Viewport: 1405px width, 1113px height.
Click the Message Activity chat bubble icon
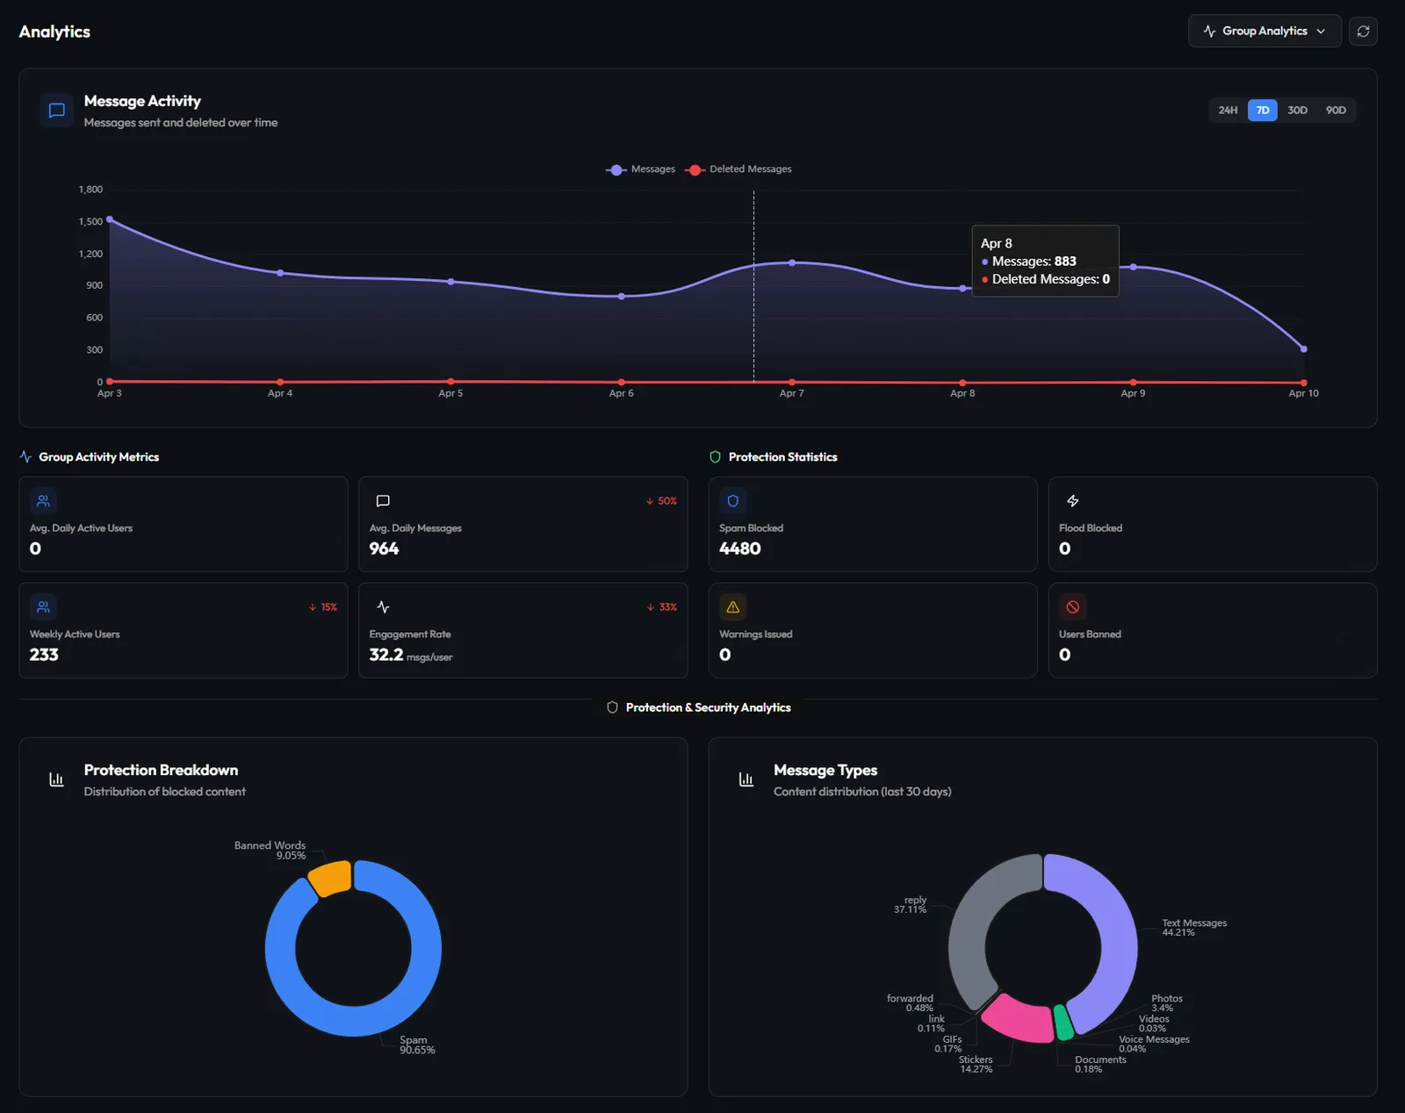[x=56, y=111]
